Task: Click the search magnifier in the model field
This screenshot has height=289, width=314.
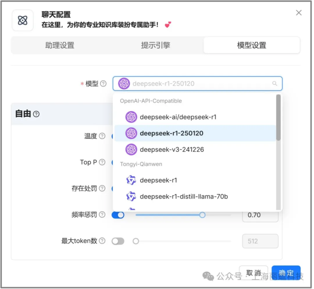Action: point(274,84)
